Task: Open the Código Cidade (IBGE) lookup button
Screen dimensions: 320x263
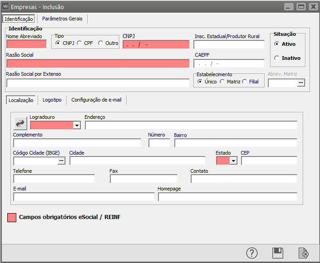Action: (x=62, y=161)
